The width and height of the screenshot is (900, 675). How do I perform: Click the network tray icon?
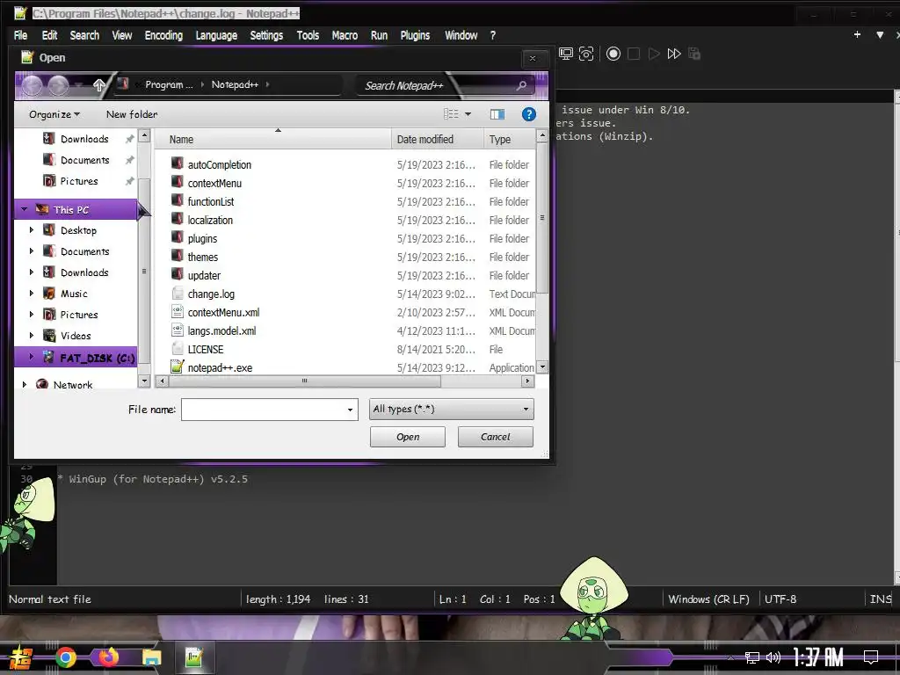(752, 657)
